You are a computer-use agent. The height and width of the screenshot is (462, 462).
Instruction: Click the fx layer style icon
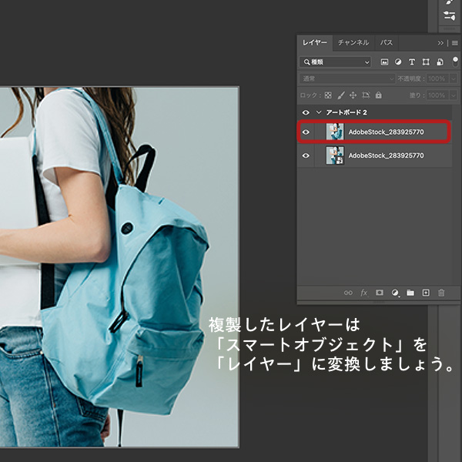(364, 293)
